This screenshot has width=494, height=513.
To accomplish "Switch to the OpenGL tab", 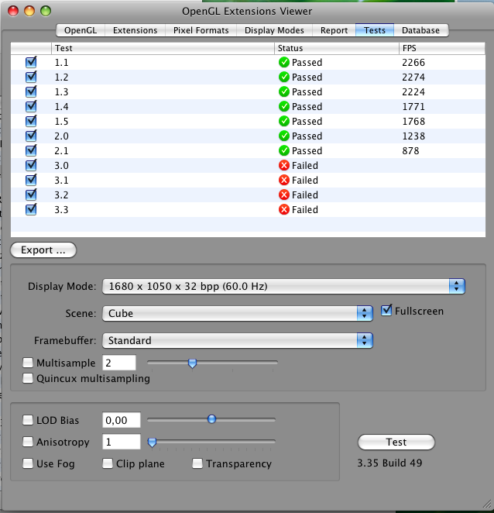I will tap(81, 30).
